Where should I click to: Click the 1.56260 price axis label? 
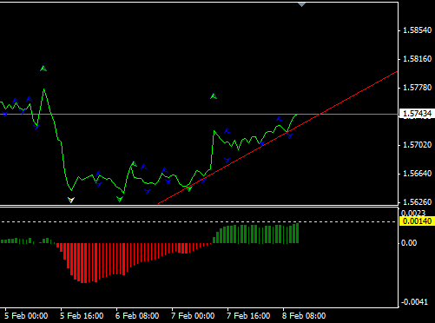tap(417, 201)
